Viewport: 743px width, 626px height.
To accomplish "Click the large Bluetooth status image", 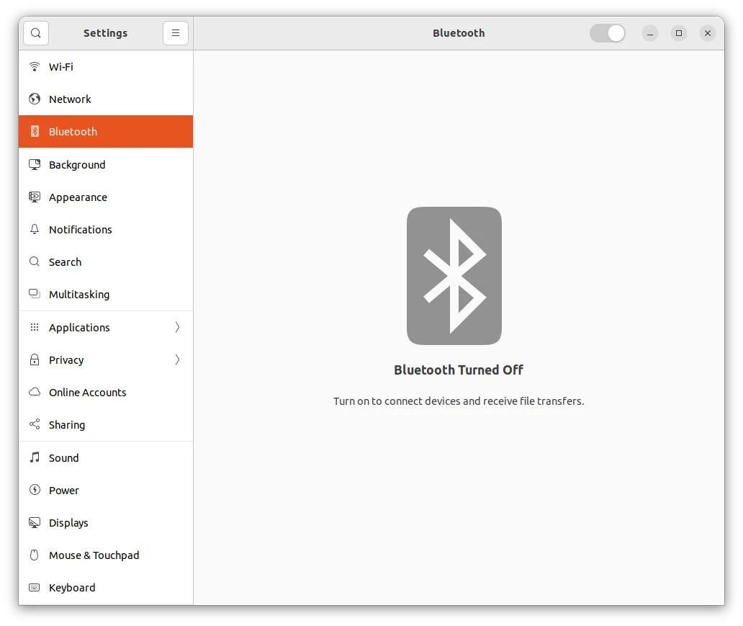I will (454, 275).
